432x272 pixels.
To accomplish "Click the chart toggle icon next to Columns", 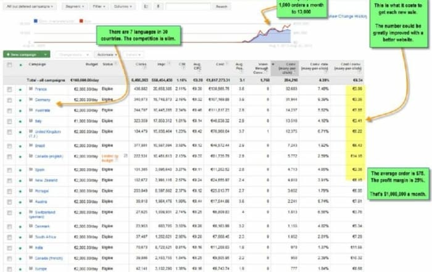I will [x=146, y=6].
